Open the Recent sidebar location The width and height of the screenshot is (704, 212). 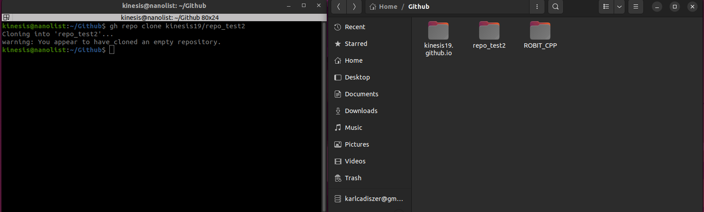tap(370, 27)
